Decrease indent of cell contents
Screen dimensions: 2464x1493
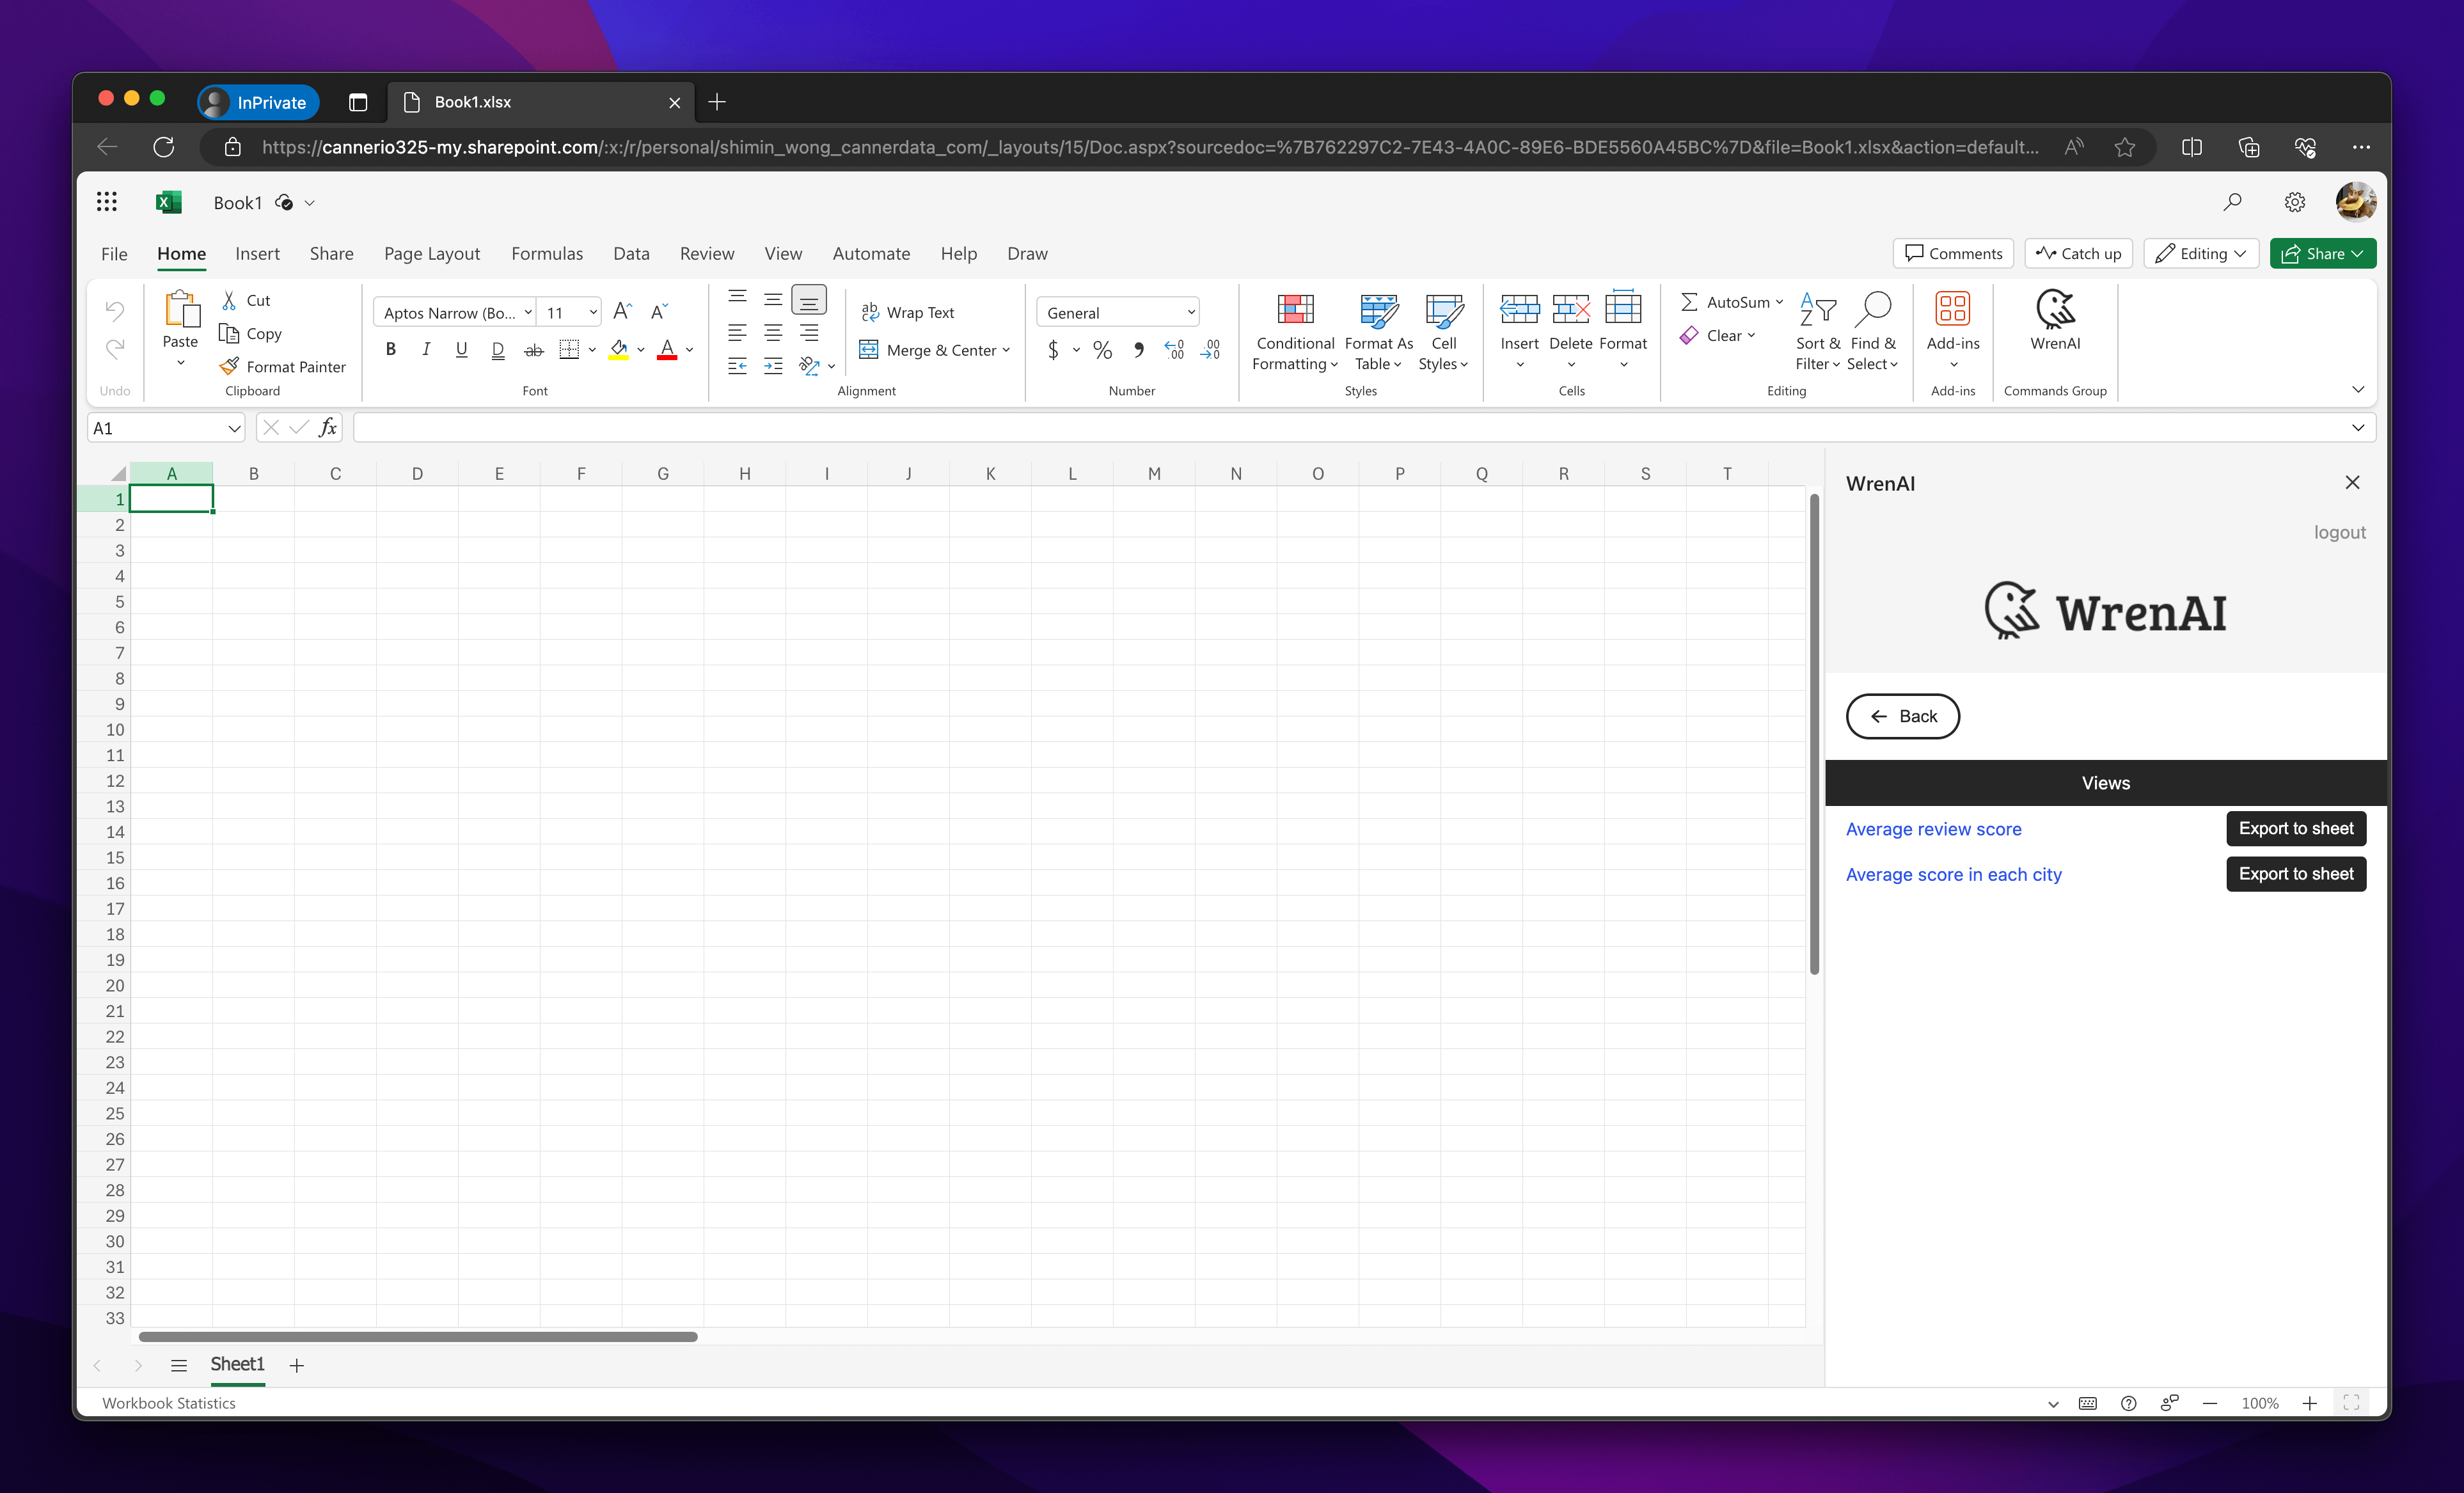(x=737, y=366)
